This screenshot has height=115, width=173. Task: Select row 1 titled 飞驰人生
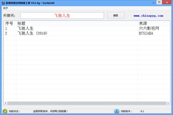(87, 28)
